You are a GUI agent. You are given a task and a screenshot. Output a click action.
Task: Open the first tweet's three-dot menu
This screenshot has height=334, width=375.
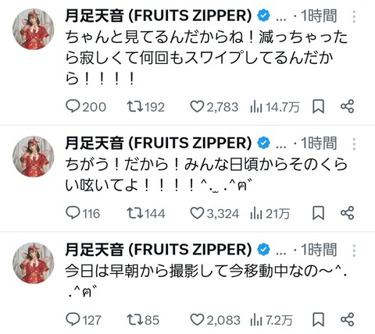click(354, 16)
